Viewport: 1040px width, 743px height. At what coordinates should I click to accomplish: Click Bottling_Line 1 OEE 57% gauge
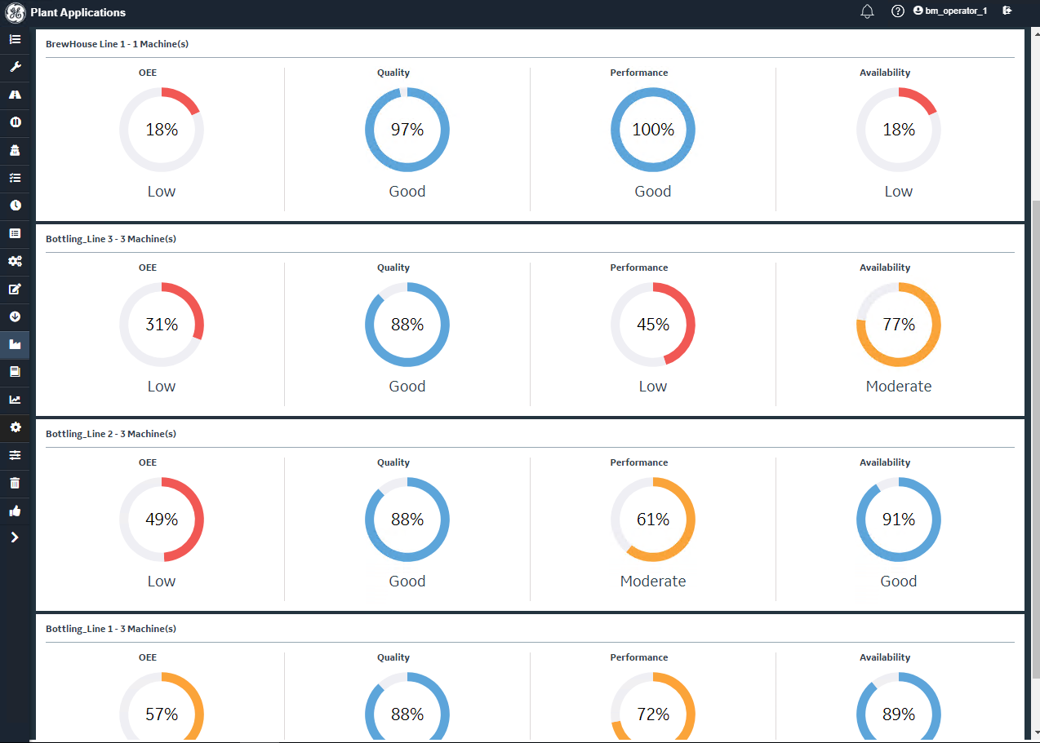pos(162,706)
